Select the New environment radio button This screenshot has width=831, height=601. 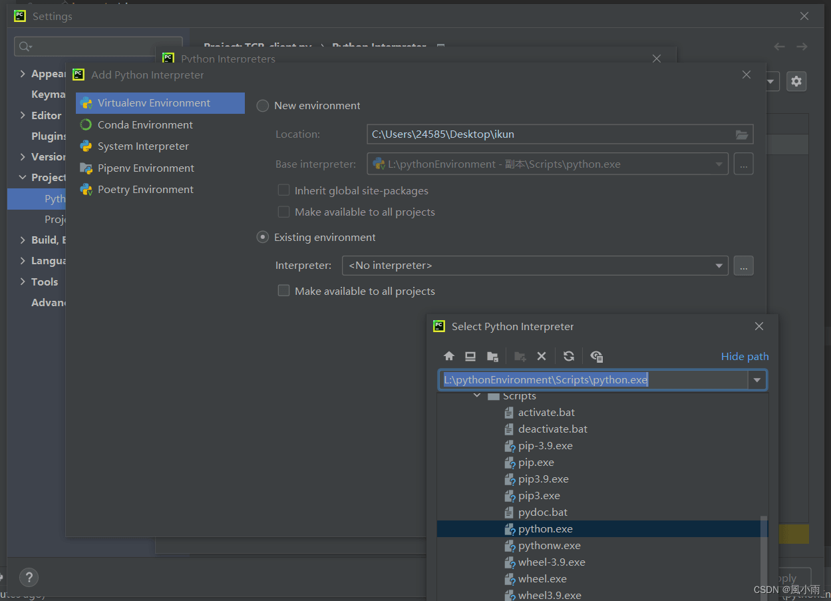(x=263, y=106)
